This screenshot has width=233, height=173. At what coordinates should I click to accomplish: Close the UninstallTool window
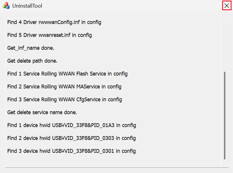(227, 6)
